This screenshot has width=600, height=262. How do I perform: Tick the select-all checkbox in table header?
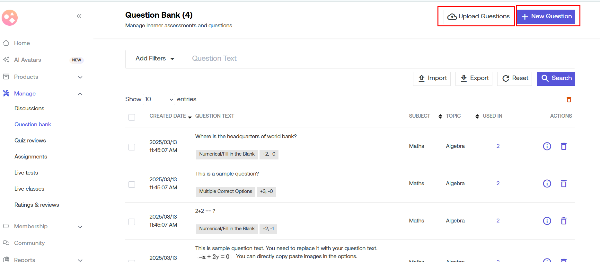132,117
